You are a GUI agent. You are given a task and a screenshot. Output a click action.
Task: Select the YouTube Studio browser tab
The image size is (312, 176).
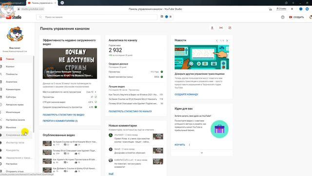42,3
